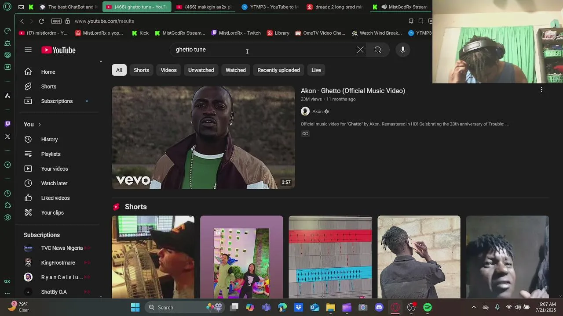Open Opera sidebar settings gear
The height and width of the screenshot is (316, 563).
[7, 218]
